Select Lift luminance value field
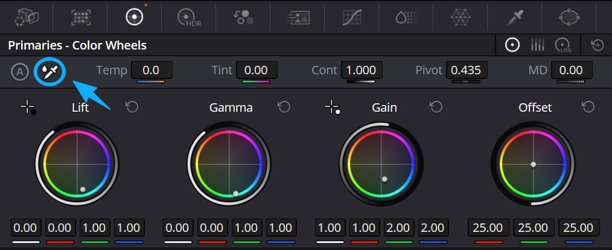 point(25,228)
